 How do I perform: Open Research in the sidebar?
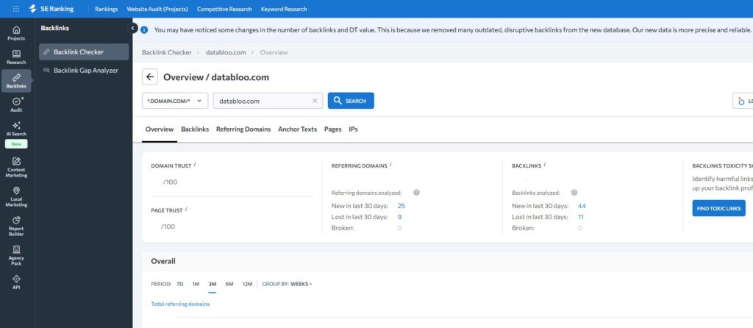point(16,57)
